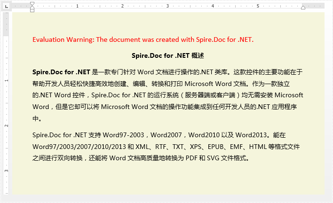Image resolution: width=333 pixels, height=203 pixels.
Task: Select the left indent box on ruler
Action: 32,10
